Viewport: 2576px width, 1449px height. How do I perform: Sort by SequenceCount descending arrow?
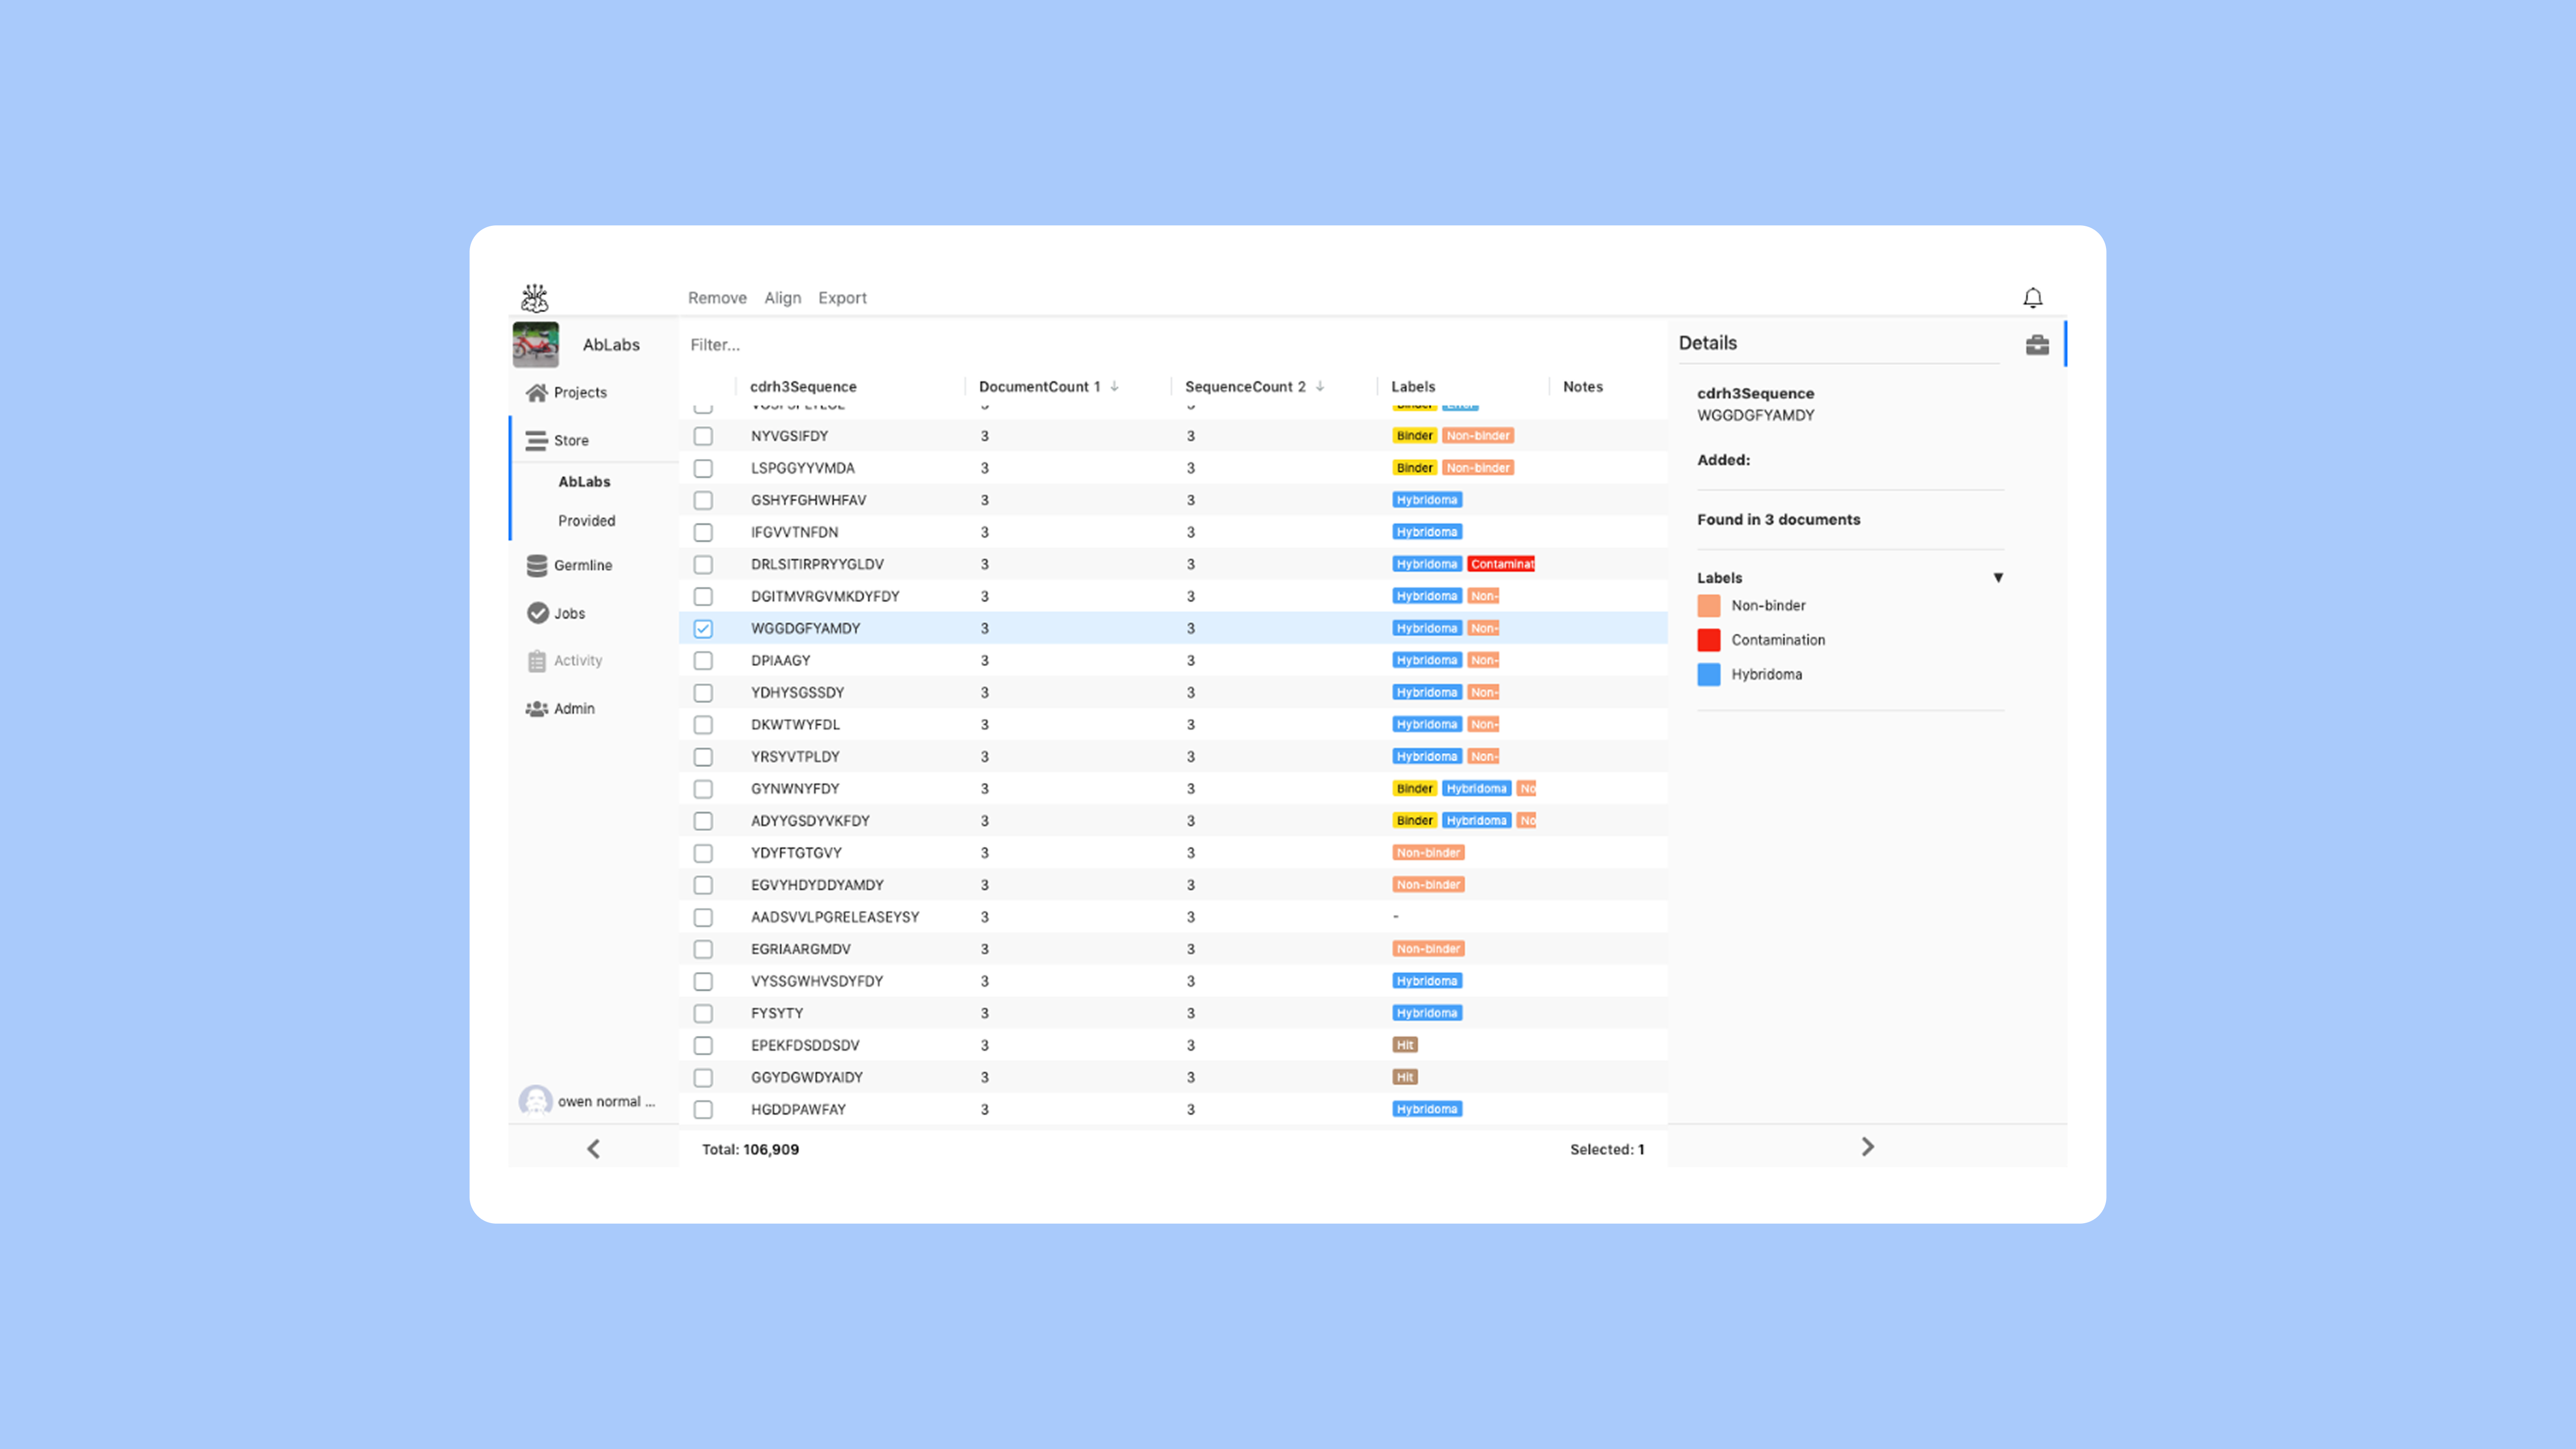[x=1320, y=386]
